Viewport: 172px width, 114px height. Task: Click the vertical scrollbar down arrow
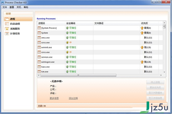tap(164, 72)
